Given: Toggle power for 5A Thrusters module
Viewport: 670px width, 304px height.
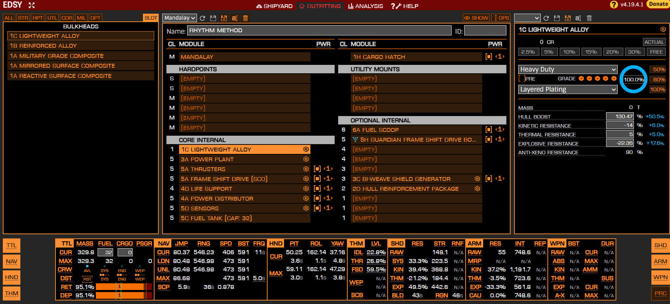Looking at the screenshot, I should pyautogui.click(x=317, y=169).
